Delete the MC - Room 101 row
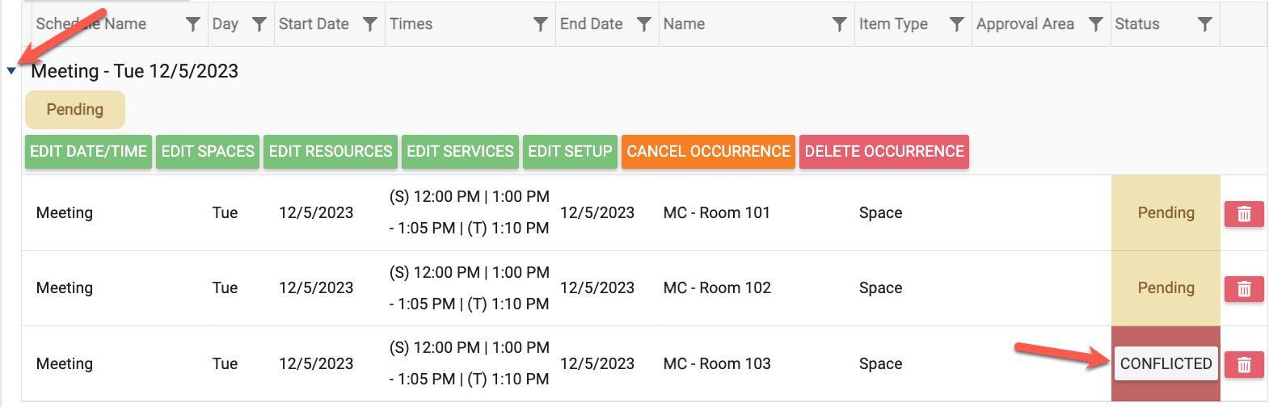This screenshot has height=407, width=1269. pyautogui.click(x=1244, y=214)
